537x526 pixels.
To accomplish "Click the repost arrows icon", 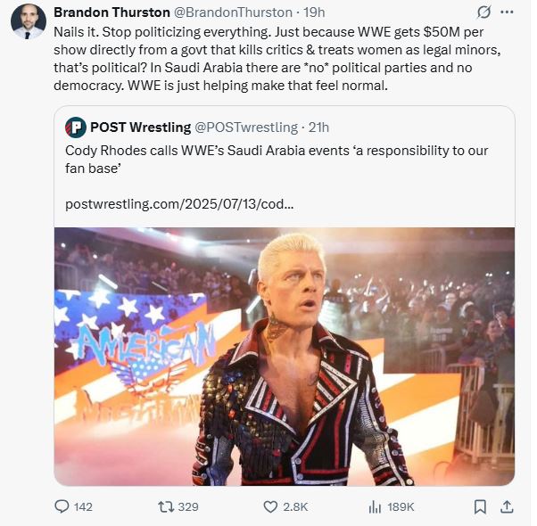I will pyautogui.click(x=165, y=506).
